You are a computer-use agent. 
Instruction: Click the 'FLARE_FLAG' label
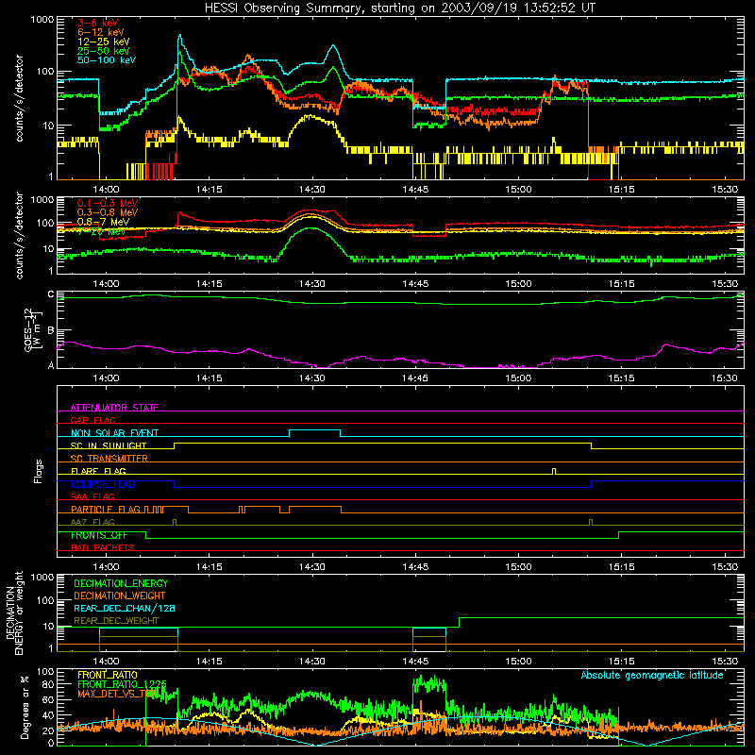point(98,471)
